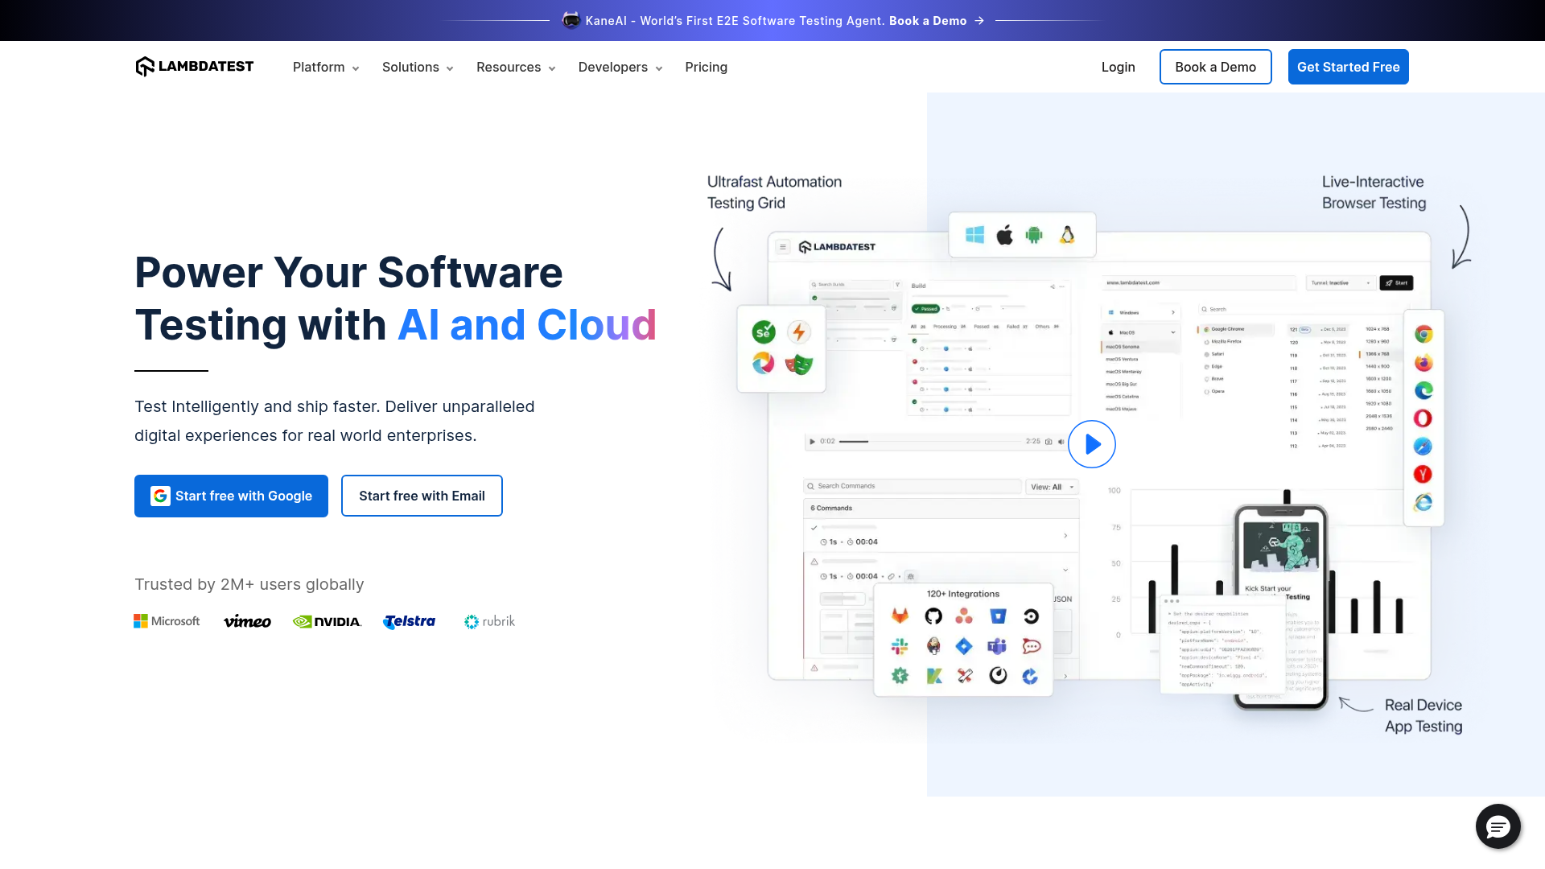Open the Pricing page
Screen dimensions: 1545x869
point(707,68)
